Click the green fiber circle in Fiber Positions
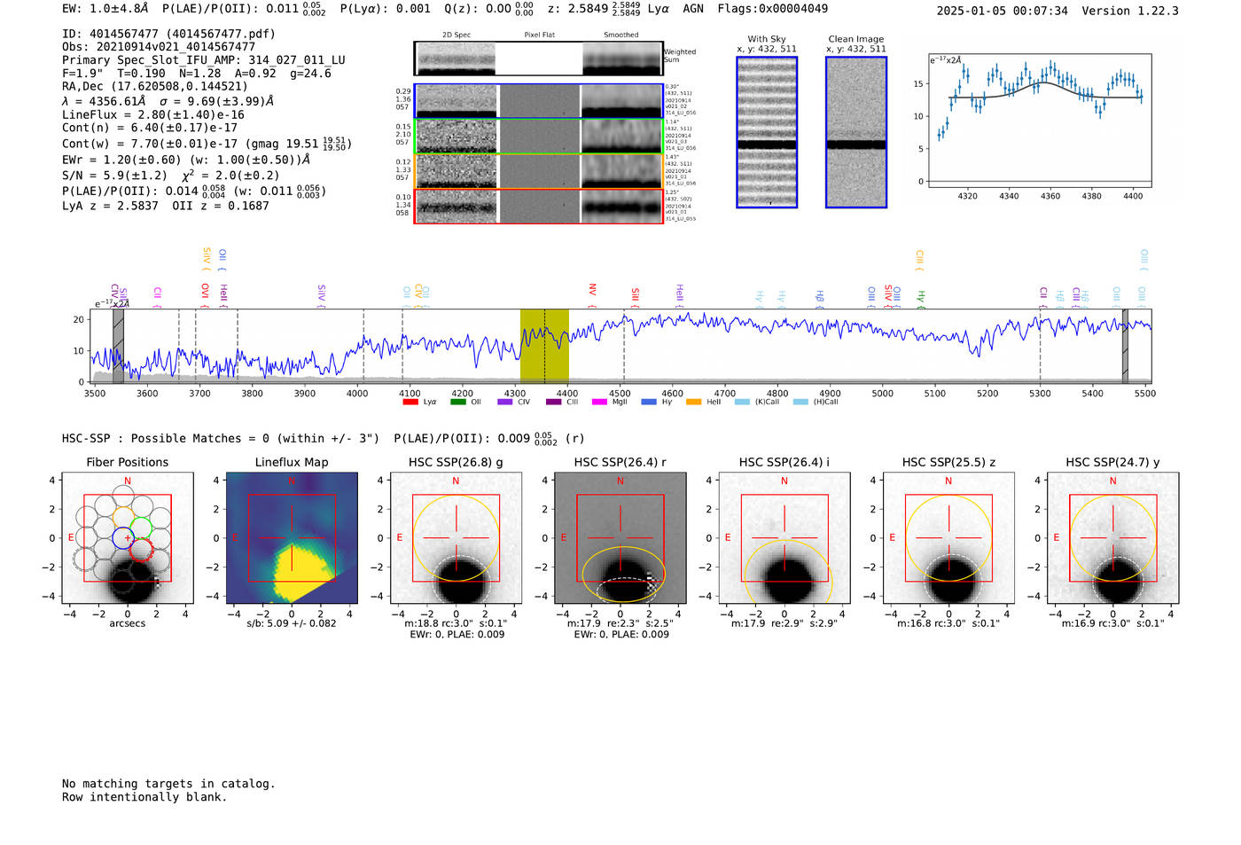Image resolution: width=1241 pixels, height=845 pixels. 142,528
